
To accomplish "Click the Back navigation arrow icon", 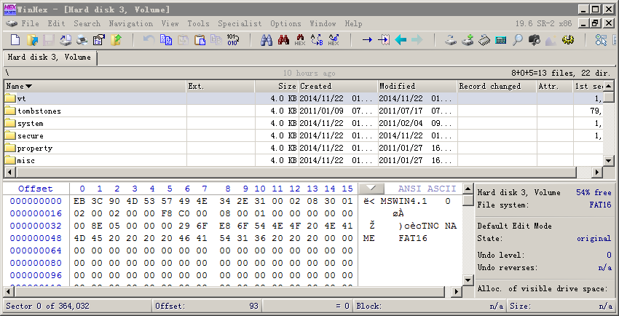I will coord(401,40).
